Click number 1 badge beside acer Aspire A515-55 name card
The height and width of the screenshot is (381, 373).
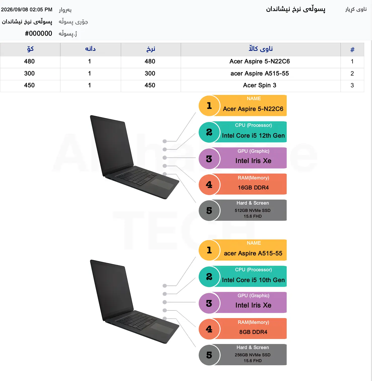coord(209,250)
